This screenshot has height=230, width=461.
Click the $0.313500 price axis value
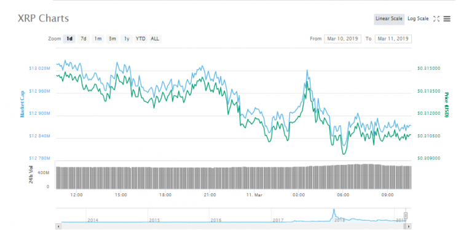pos(429,91)
